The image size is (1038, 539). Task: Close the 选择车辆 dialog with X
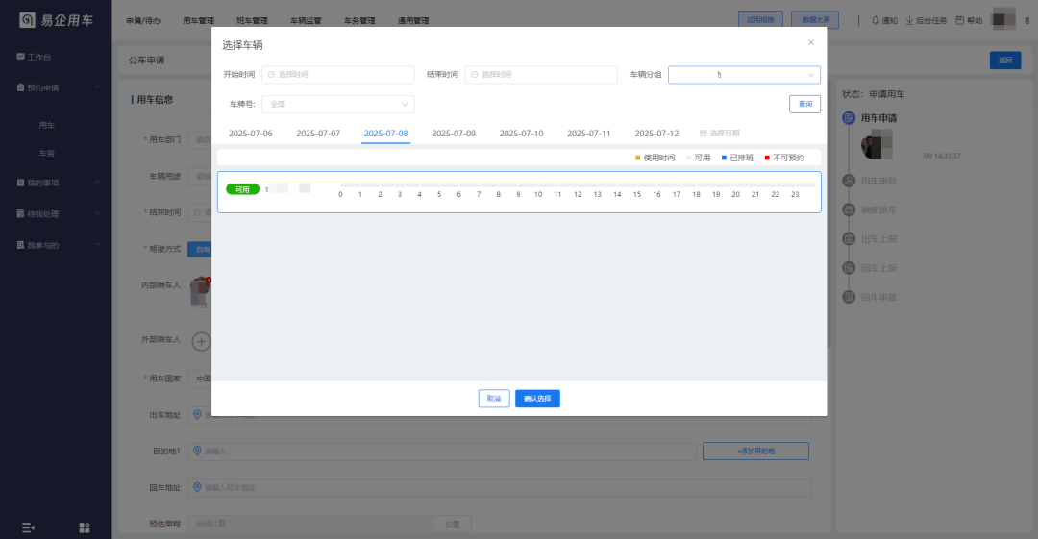pyautogui.click(x=810, y=42)
